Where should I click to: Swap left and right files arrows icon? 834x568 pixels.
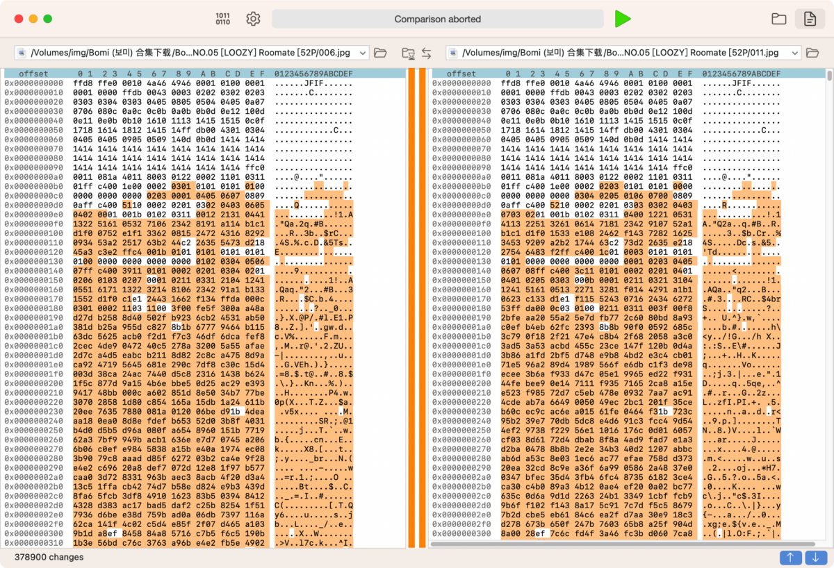coord(426,53)
